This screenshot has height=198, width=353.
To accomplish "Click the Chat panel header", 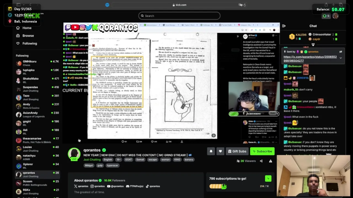I will point(313,26).
